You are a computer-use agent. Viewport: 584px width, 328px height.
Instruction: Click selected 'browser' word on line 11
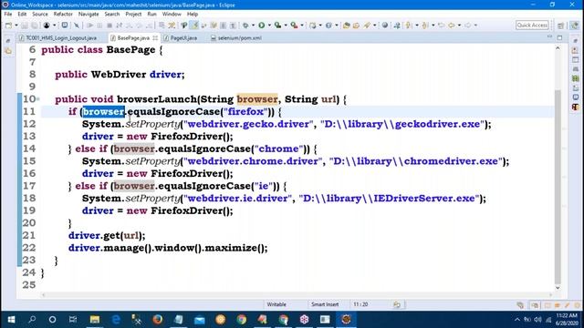click(103, 111)
